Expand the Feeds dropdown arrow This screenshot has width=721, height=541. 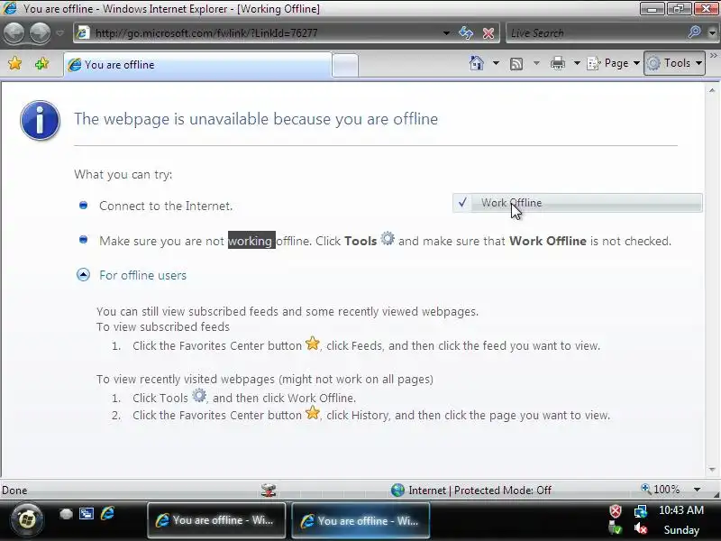(x=536, y=63)
